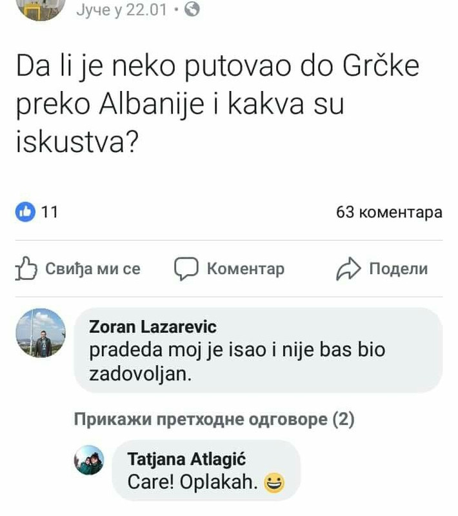
Task: Open Tatjana Atlagić's profile name link
Action: tap(186, 459)
